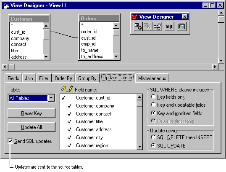Click the Add Join toolbar icon
Screen dimensions: 226x172
(157, 27)
